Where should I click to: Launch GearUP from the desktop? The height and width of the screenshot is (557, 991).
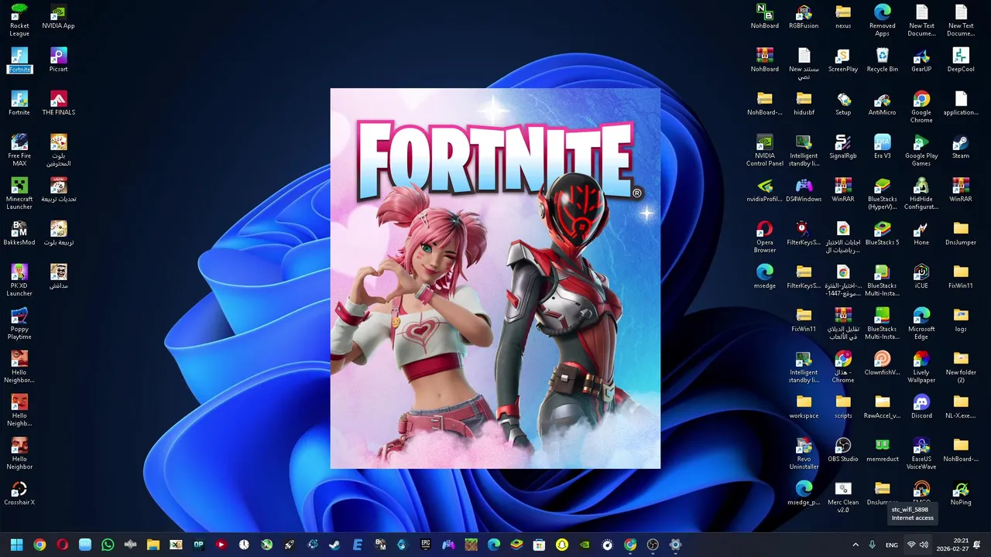tap(921, 60)
